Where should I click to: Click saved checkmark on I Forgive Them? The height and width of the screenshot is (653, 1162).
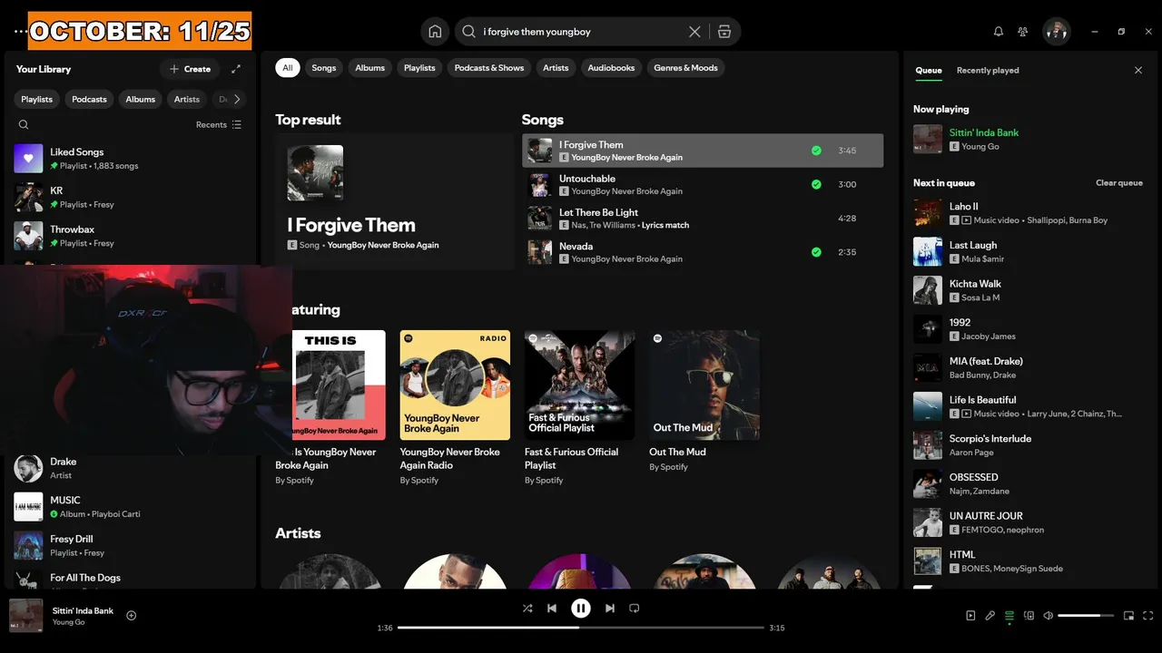click(x=816, y=151)
